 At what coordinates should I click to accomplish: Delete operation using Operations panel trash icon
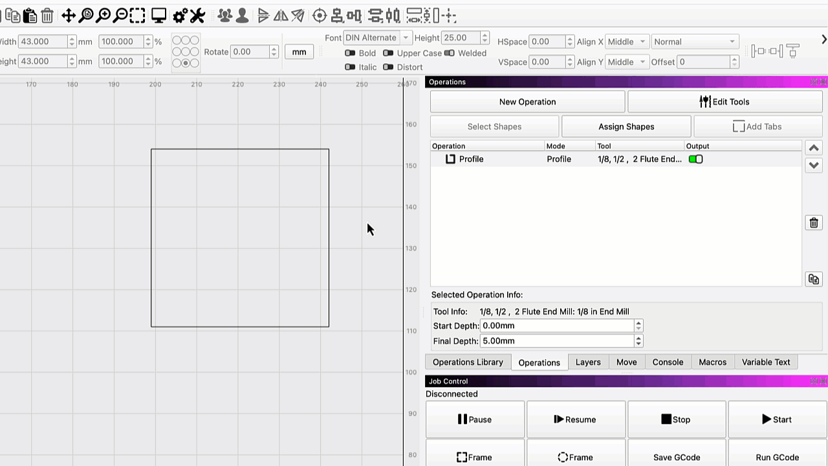[x=814, y=223]
